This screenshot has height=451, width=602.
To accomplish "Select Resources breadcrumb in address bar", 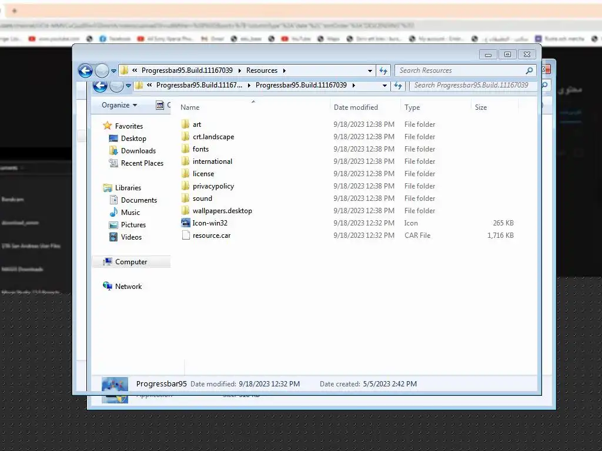I will (x=262, y=70).
